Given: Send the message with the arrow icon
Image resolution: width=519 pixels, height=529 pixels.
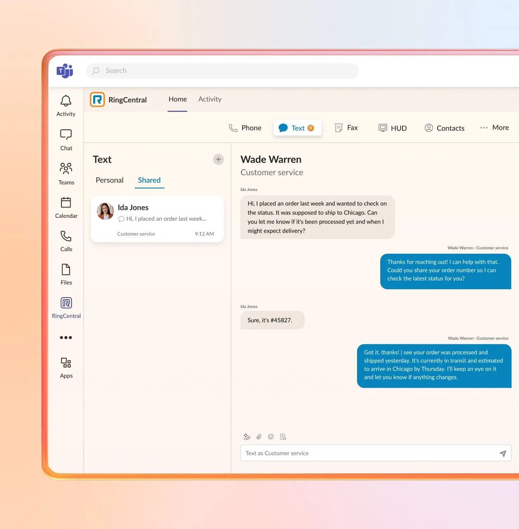Looking at the screenshot, I should click(503, 453).
